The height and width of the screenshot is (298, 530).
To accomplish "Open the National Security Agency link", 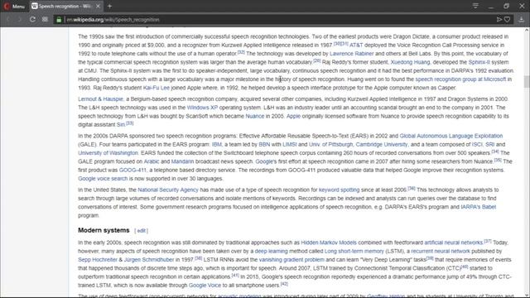I will (168, 190).
